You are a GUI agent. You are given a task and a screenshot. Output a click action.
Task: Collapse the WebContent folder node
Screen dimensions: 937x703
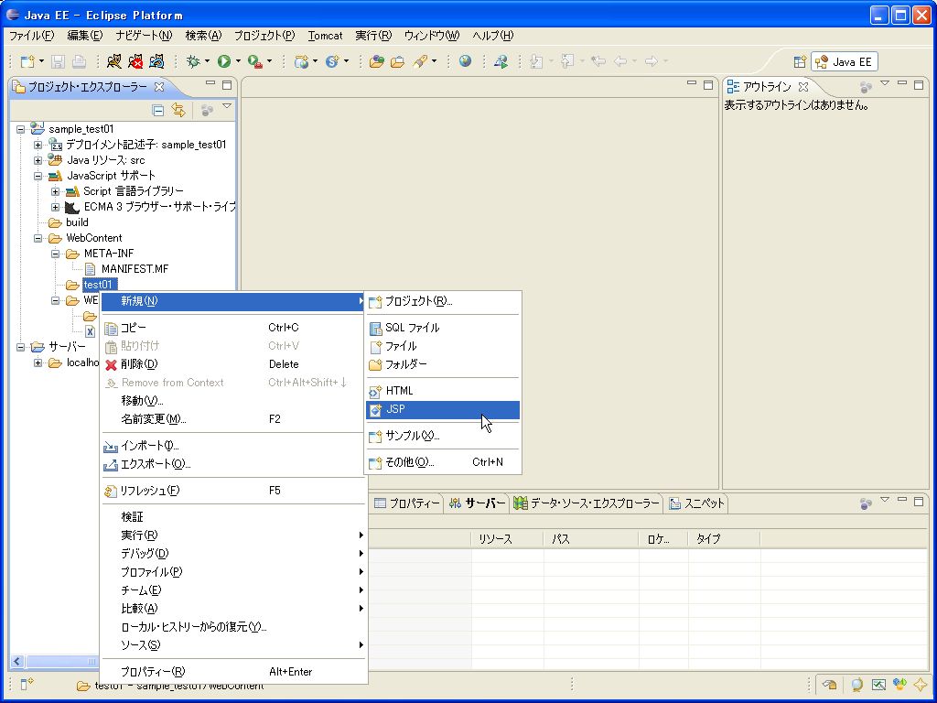tap(38, 238)
